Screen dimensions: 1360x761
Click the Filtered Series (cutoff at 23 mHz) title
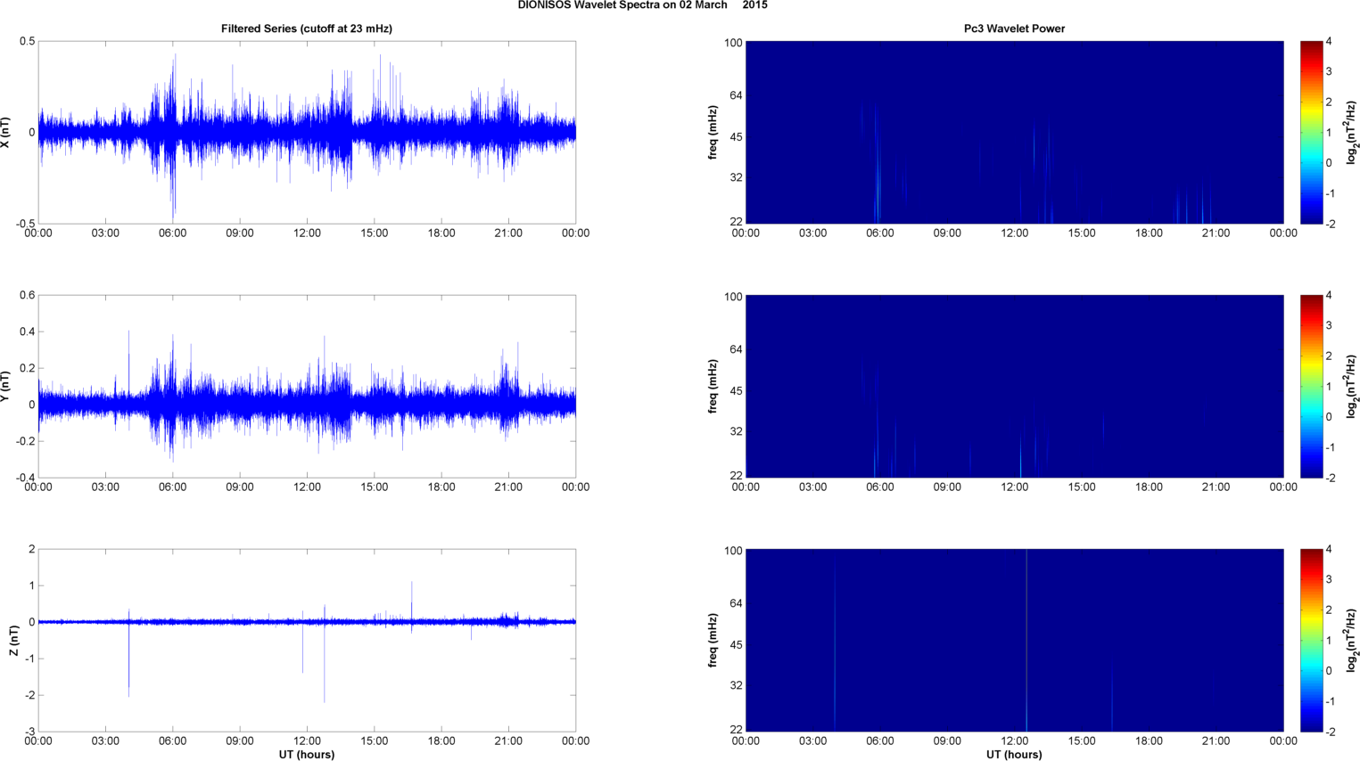[x=307, y=29]
